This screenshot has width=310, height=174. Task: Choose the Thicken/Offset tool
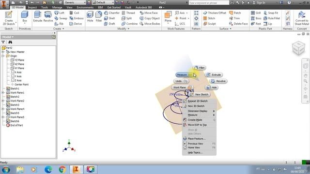(x=215, y=13)
